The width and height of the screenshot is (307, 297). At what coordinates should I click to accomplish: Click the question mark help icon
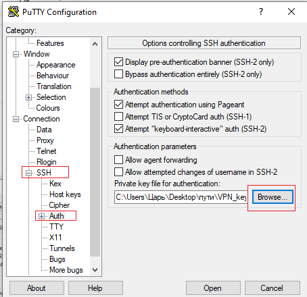tap(261, 11)
